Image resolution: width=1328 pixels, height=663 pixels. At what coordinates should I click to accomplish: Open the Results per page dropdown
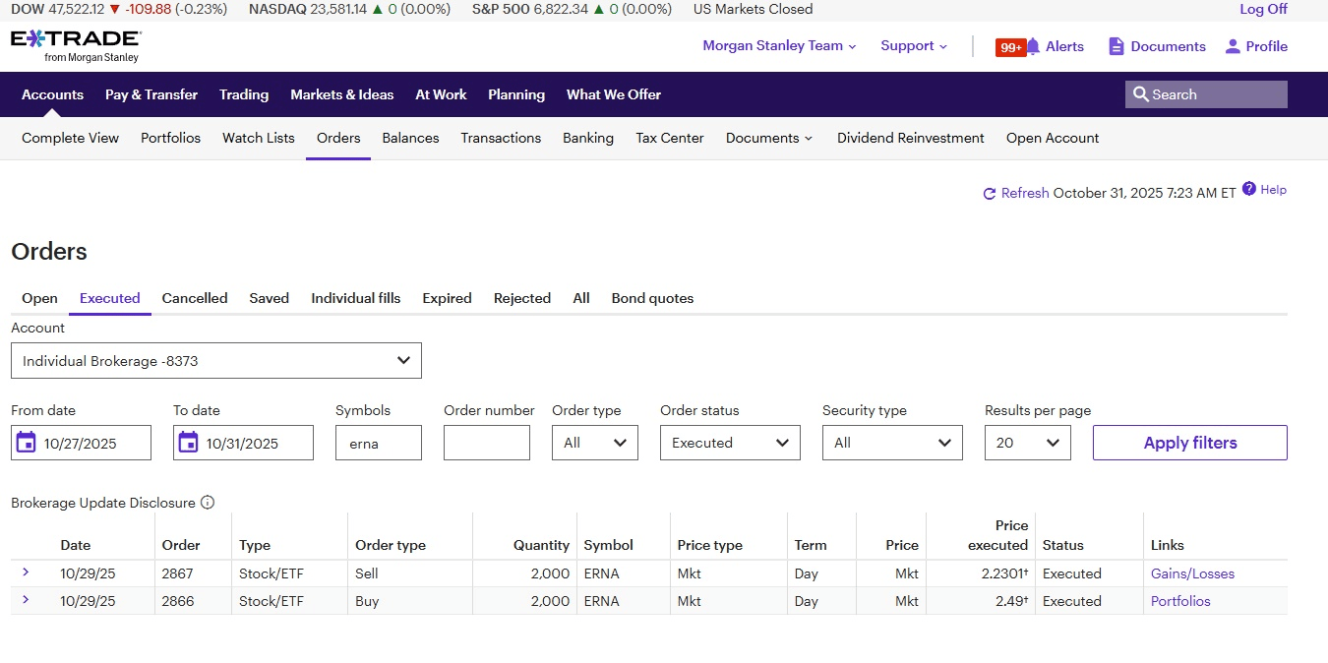pos(1027,443)
